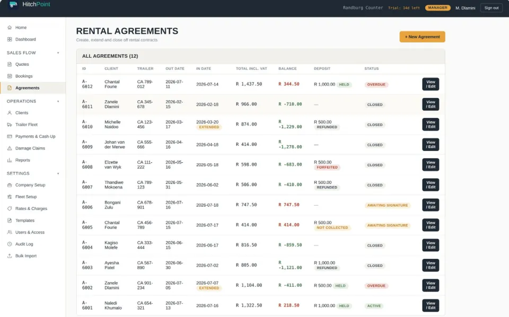Image resolution: width=509 pixels, height=317 pixels.
Task: Click the Fleet Setup sliders icon
Action: [x=10, y=197]
